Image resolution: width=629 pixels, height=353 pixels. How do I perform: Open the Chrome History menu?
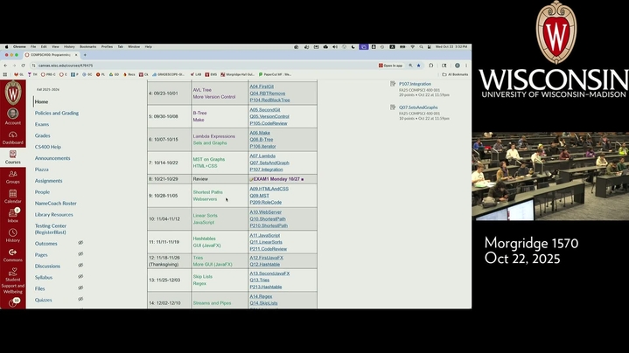70,46
